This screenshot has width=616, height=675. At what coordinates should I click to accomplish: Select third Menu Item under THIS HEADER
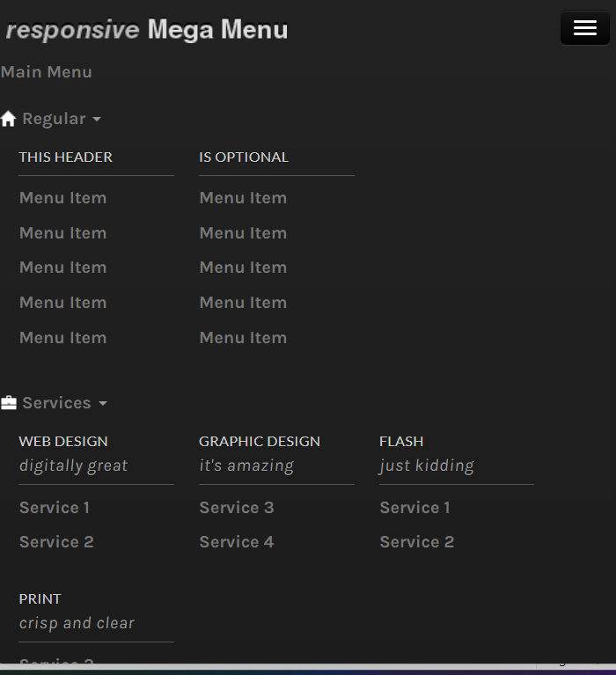click(62, 268)
